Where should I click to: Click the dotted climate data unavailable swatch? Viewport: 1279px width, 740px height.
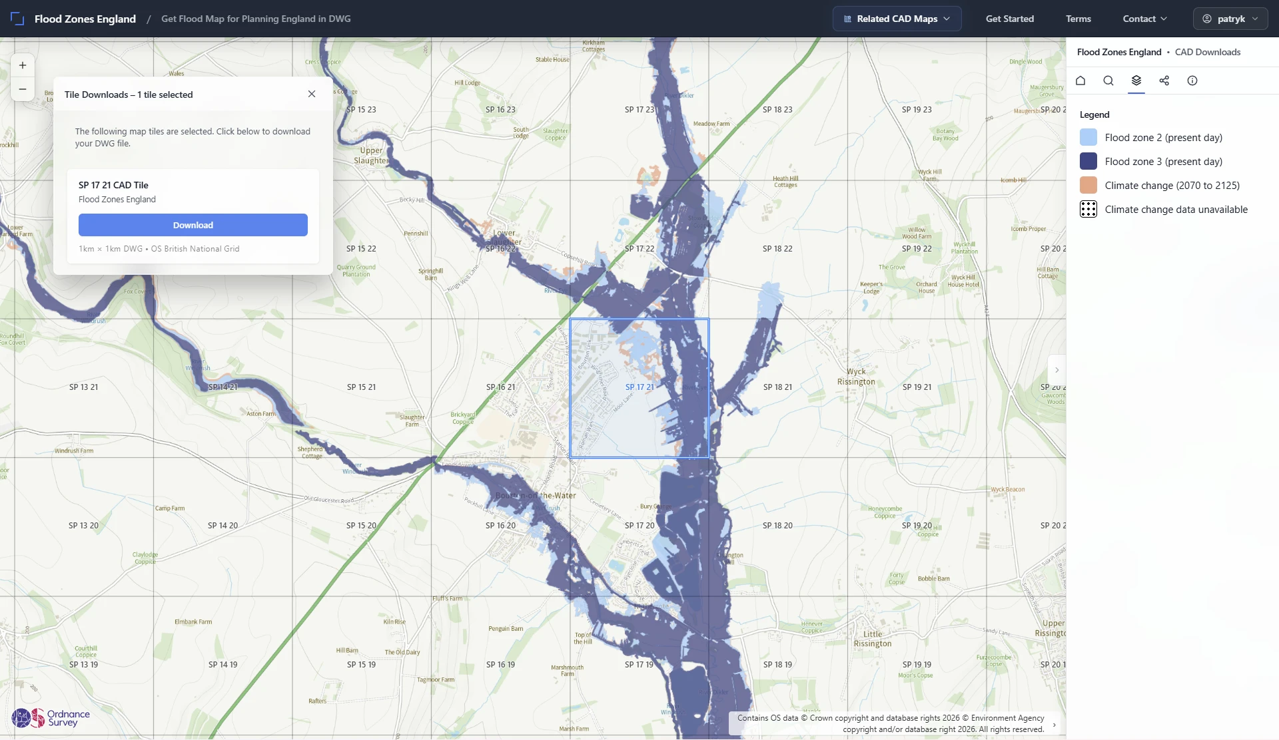point(1088,210)
